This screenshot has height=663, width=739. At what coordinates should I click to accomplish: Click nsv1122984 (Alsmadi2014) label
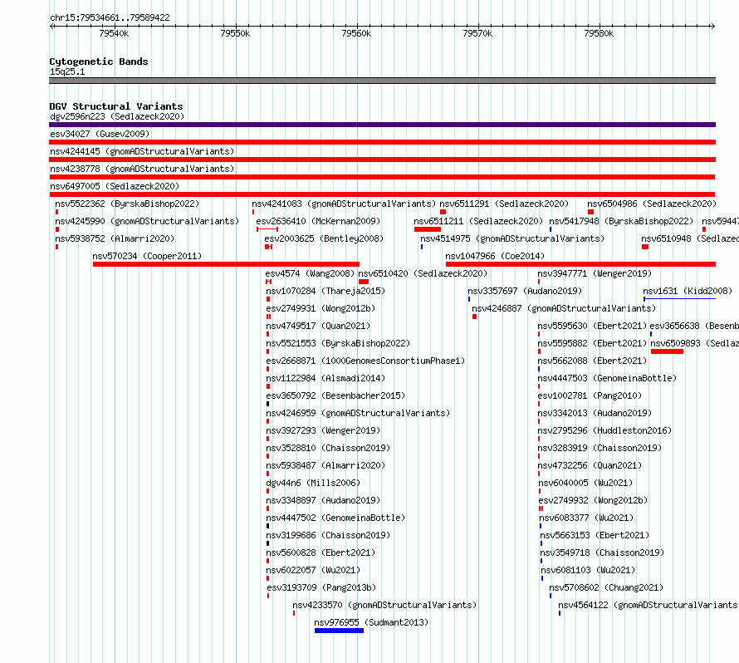325,378
